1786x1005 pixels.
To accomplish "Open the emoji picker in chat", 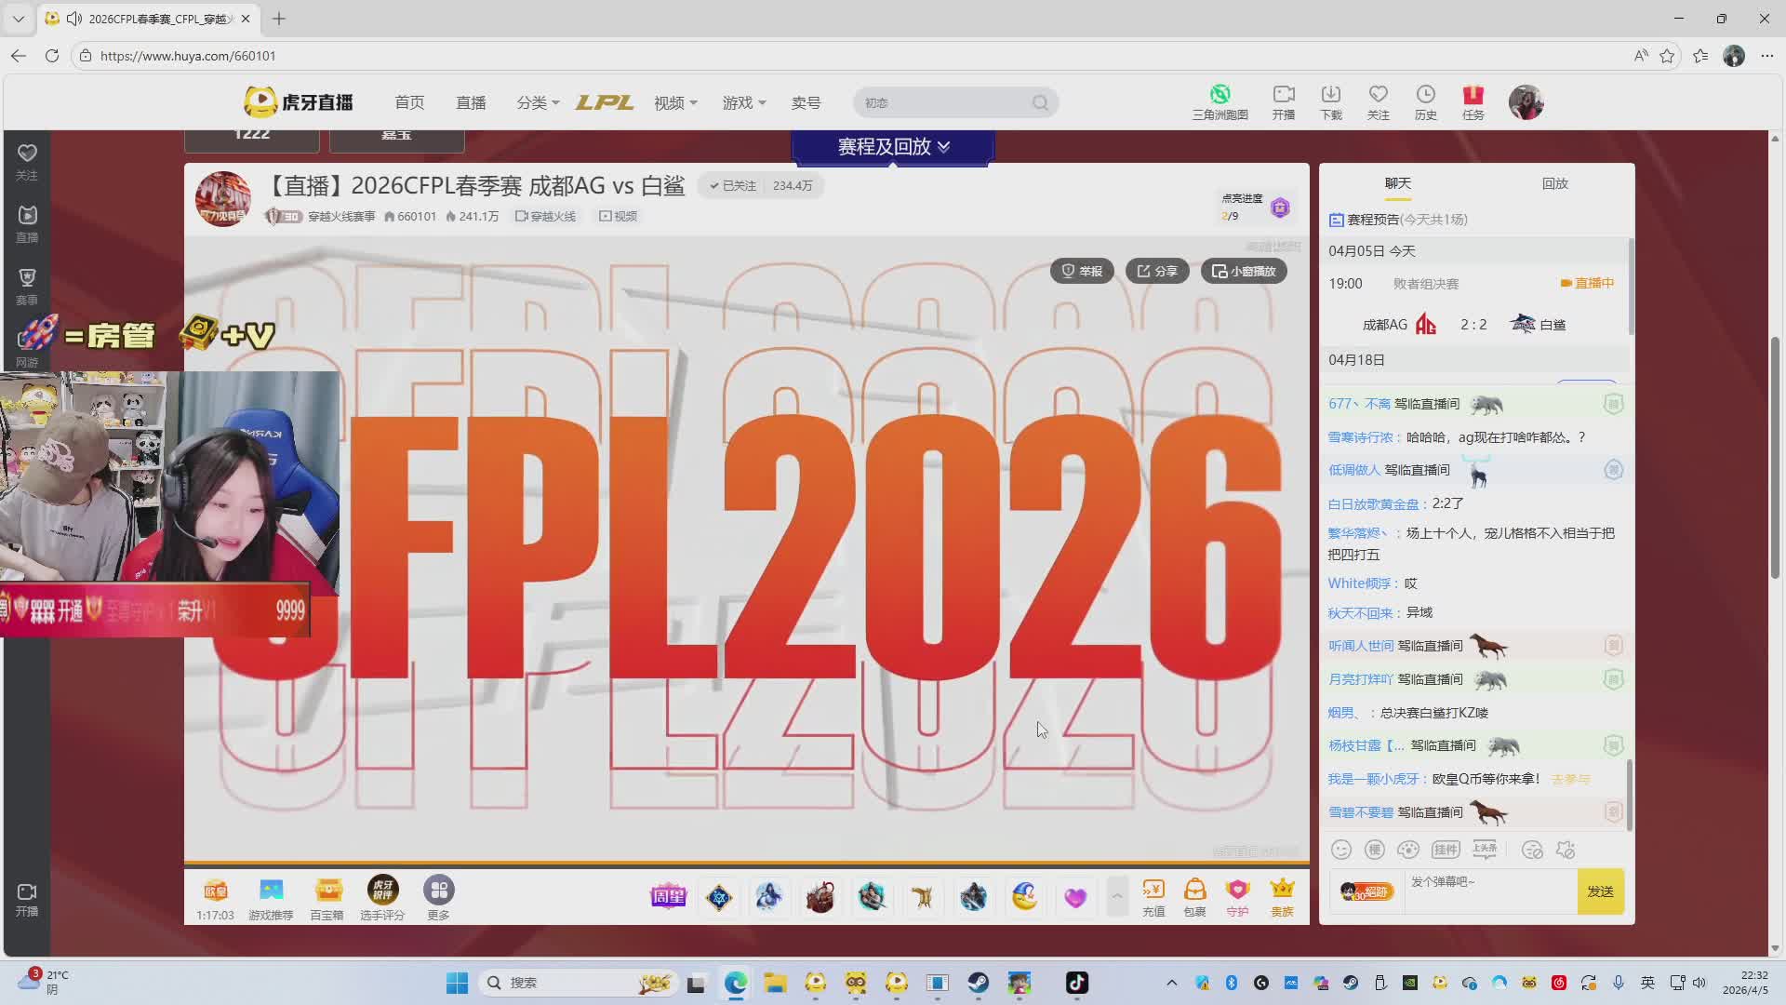I will pyautogui.click(x=1341, y=850).
